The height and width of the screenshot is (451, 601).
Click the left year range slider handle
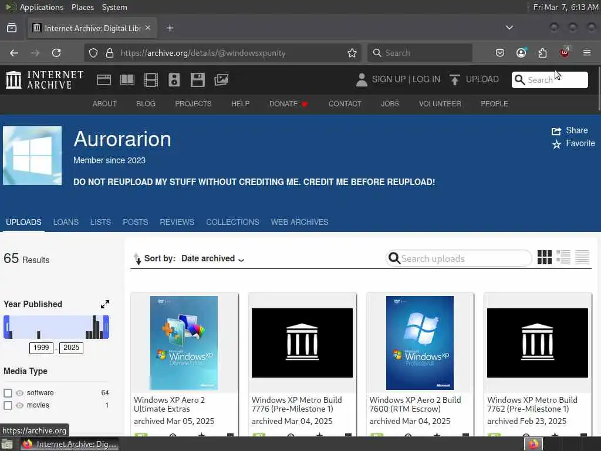(x=6, y=327)
